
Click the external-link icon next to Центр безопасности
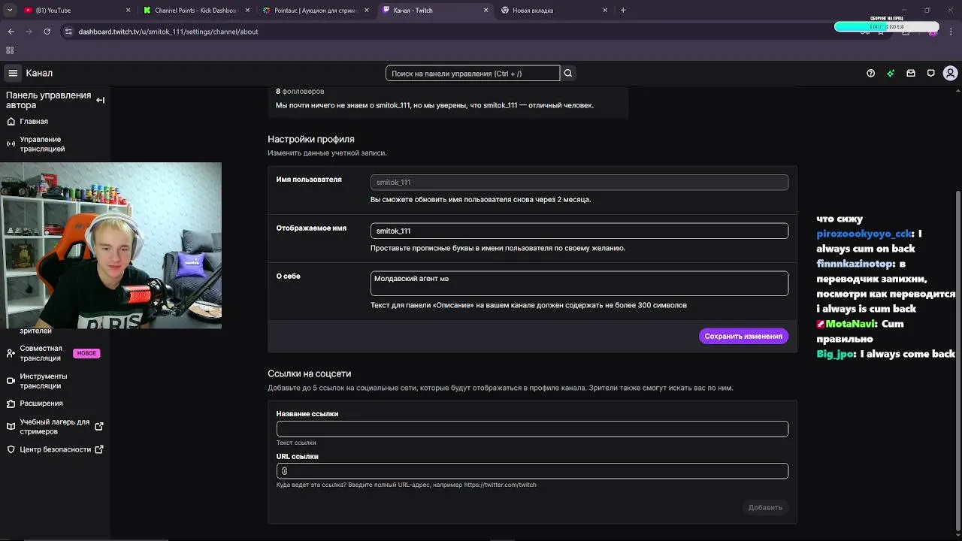[99, 449]
